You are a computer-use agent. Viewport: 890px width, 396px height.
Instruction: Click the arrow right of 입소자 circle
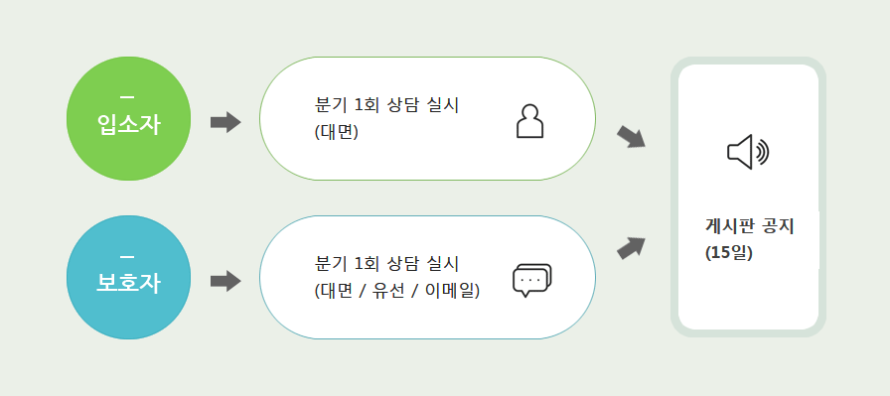[x=225, y=122]
